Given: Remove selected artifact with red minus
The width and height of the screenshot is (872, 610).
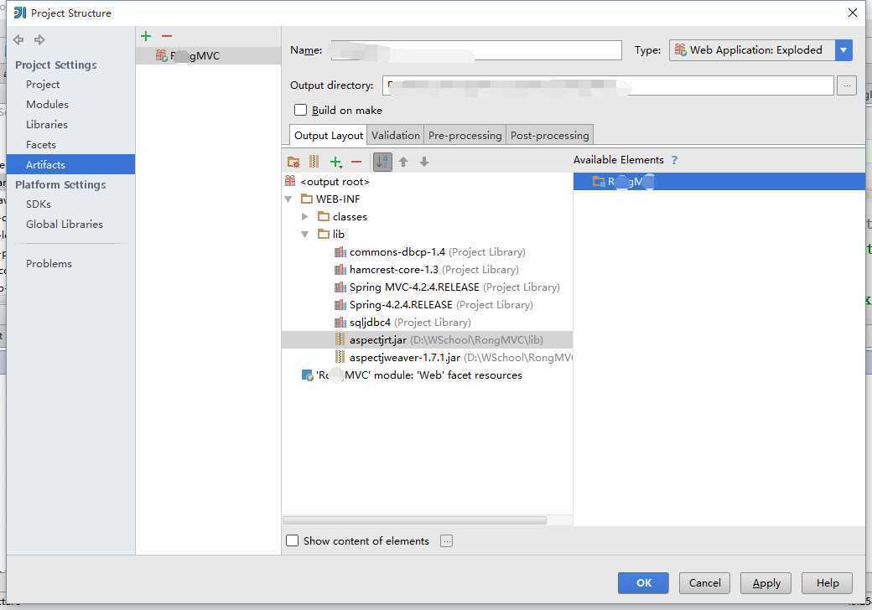Looking at the screenshot, I should click(167, 36).
